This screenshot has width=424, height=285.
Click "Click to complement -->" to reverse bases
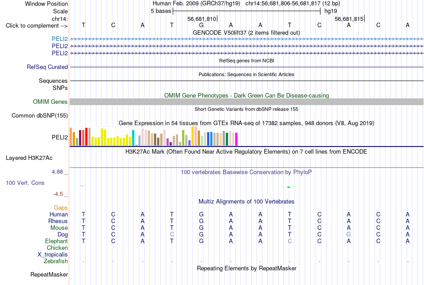[x=37, y=26]
